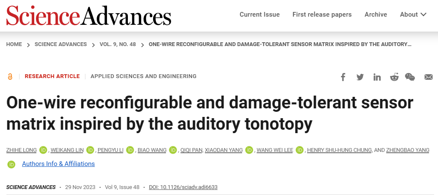This screenshot has height=195, width=438.
Task: Open Henry Shu-Hung Chung author link
Action: [x=339, y=150]
